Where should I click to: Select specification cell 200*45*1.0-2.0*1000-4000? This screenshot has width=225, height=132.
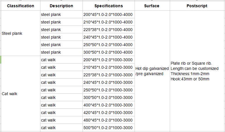[x=108, y=15]
